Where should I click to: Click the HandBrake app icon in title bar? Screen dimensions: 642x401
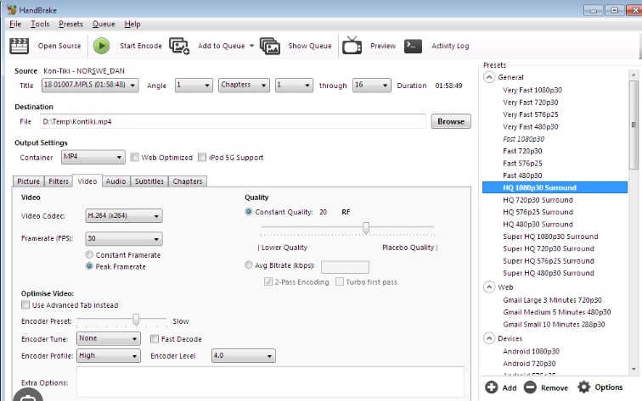[12, 10]
